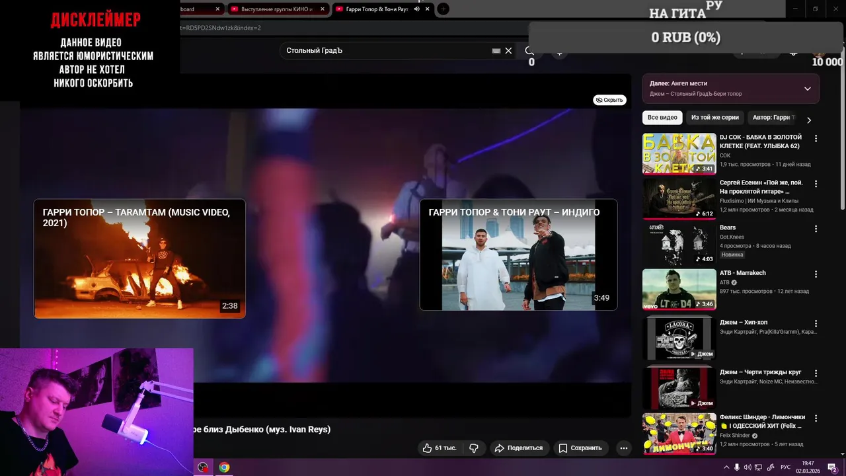Image resolution: width=846 pixels, height=476 pixels.
Task: Click the Поделиться share button
Action: click(519, 448)
